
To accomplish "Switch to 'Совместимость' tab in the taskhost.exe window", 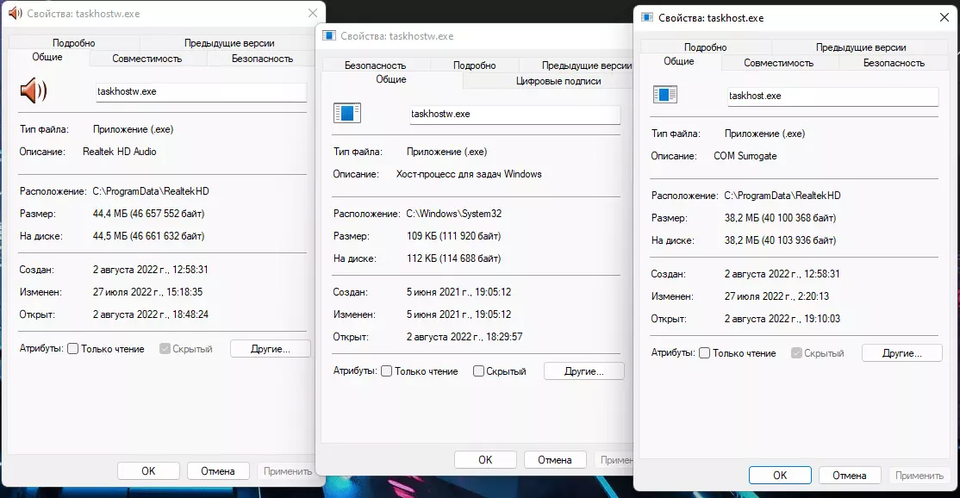I will click(x=778, y=63).
